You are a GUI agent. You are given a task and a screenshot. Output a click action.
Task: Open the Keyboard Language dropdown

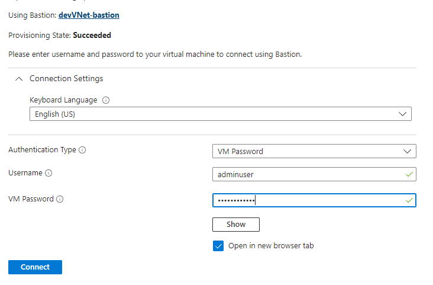[x=221, y=114]
